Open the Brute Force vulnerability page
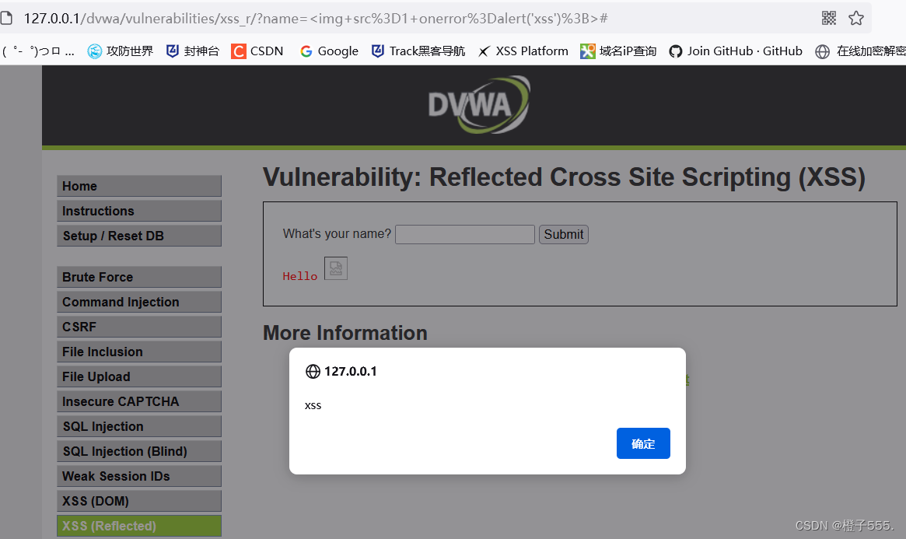This screenshot has width=906, height=539. 139,277
